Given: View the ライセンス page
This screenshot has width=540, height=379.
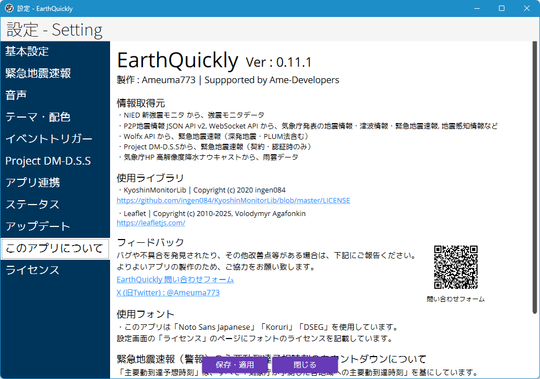Looking at the screenshot, I should click(55, 270).
